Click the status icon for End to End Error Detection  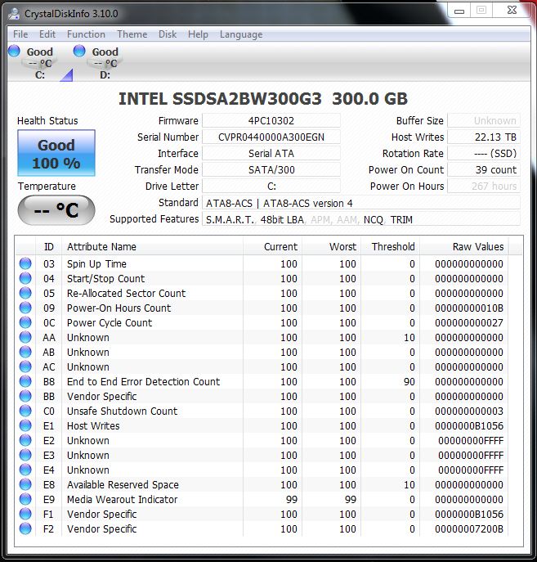coord(25,381)
